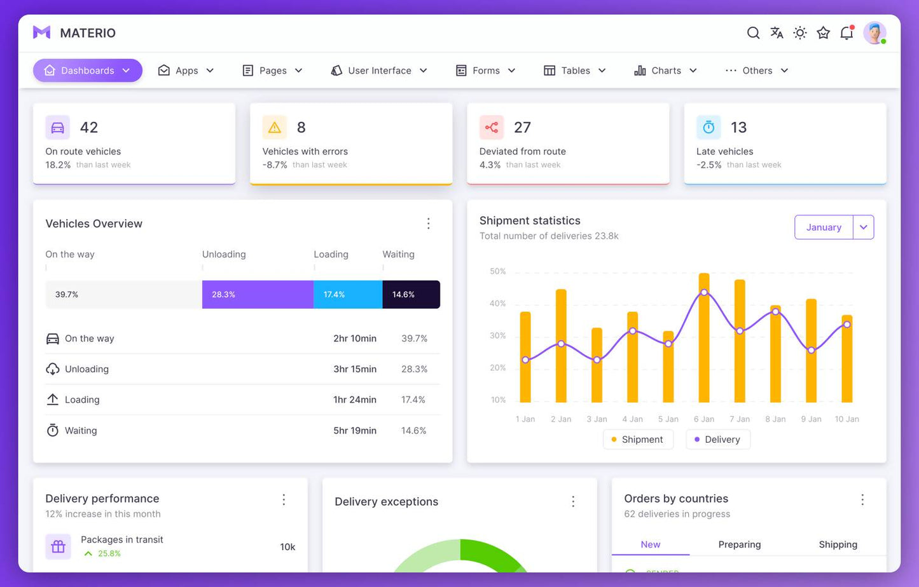Image resolution: width=919 pixels, height=587 pixels.
Task: Switch to the Preparing orders tab
Action: 740,544
